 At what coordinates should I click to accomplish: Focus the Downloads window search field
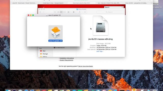coord(110,12)
